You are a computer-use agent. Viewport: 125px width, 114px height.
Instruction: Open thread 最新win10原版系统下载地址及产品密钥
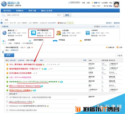point(24,86)
